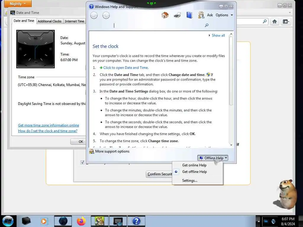Open the Nightly globe taskbar icon
Viewport: 303px width, 227px height.
[x=63, y=221]
